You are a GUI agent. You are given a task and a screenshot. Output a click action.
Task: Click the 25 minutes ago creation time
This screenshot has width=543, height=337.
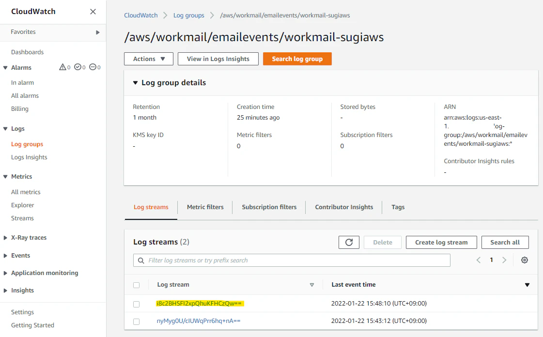tap(258, 118)
